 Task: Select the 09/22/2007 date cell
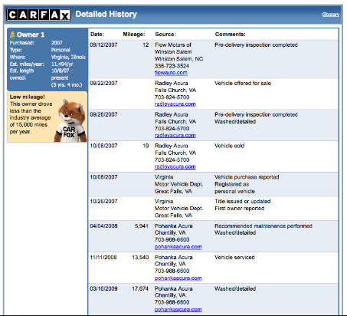click(x=103, y=84)
